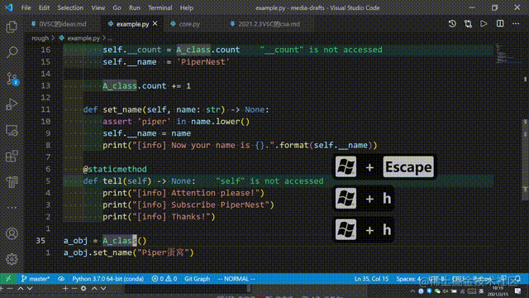Open the clipboard-shaped activity bar view
The width and height of the screenshot is (529, 298).
(12, 182)
